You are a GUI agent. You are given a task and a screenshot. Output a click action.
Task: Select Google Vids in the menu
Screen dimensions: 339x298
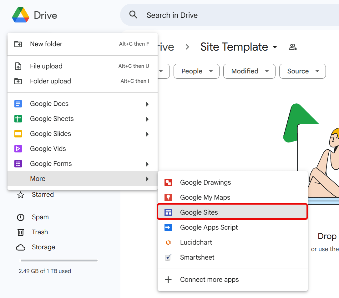[x=82, y=149]
